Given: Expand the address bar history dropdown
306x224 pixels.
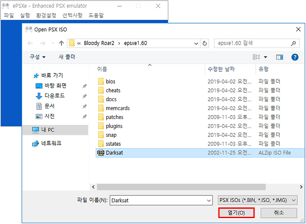Looking at the screenshot, I should click(x=196, y=43).
